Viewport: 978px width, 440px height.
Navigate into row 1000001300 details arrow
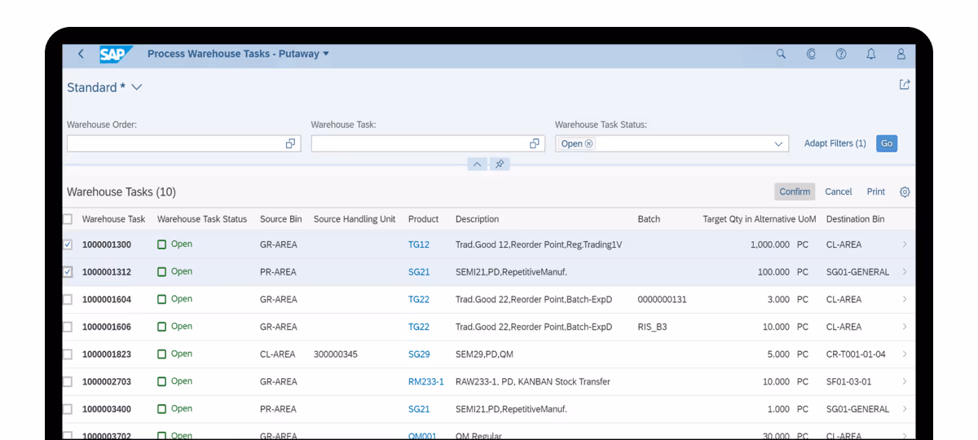pos(905,244)
